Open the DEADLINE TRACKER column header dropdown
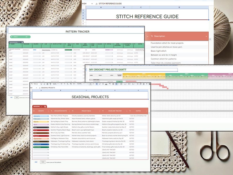233x175 pixels. click(126, 111)
